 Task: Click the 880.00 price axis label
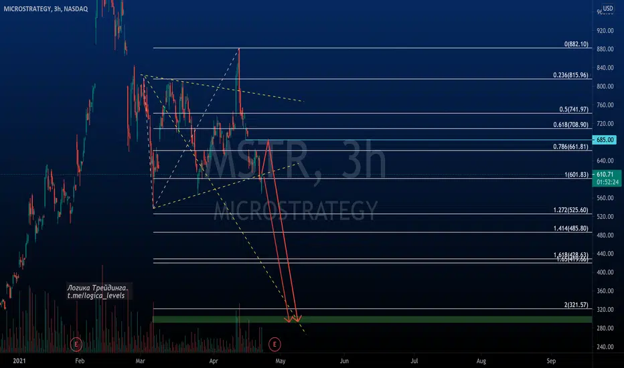coord(605,49)
